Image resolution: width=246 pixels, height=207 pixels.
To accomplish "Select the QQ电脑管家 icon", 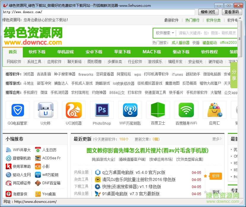I will tap(17, 110).
